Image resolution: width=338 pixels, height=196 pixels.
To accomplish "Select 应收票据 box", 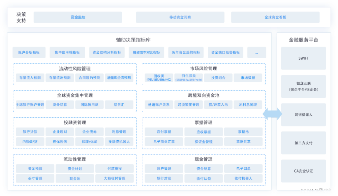I will click(203, 132).
